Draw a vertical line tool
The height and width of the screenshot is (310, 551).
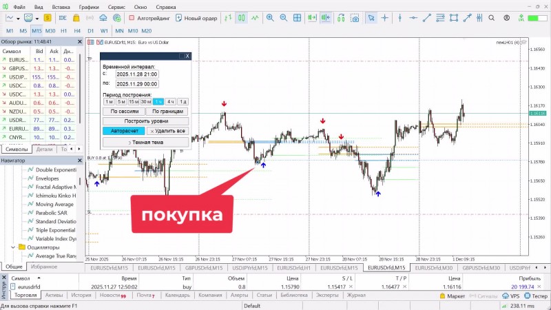[400, 18]
